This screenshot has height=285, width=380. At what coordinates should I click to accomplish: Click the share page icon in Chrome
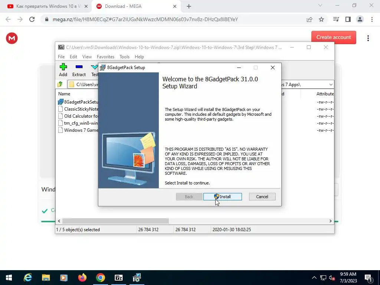point(309,19)
